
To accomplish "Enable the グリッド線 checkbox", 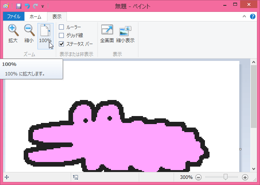I will [61, 35].
